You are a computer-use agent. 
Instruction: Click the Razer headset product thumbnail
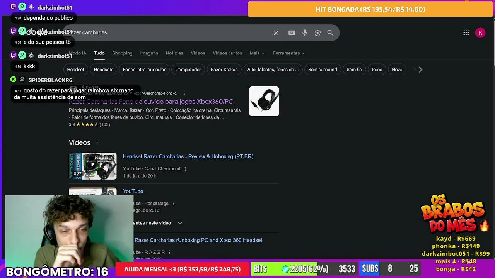(264, 101)
